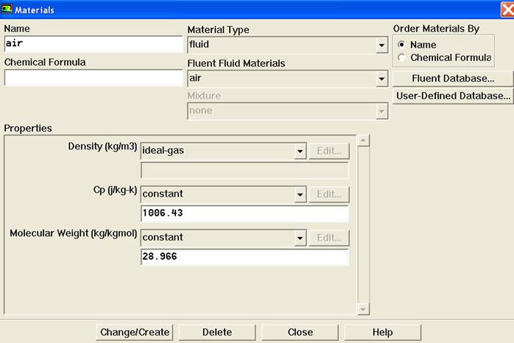The width and height of the screenshot is (514, 343).
Task: Select Chemical Formula ordering radio button
Action: pyautogui.click(x=401, y=57)
